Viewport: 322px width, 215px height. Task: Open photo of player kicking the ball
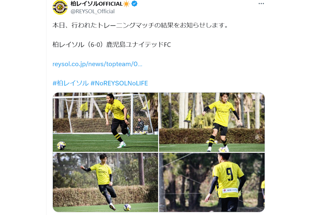[x=106, y=182]
